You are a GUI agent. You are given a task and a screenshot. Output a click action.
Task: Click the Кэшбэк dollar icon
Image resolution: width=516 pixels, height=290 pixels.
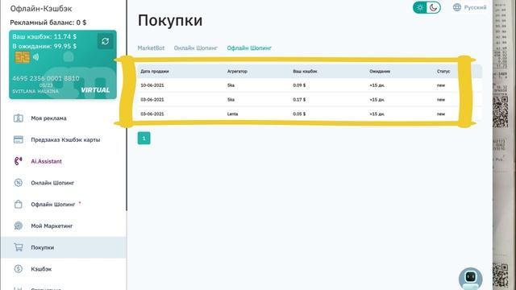tap(18, 268)
